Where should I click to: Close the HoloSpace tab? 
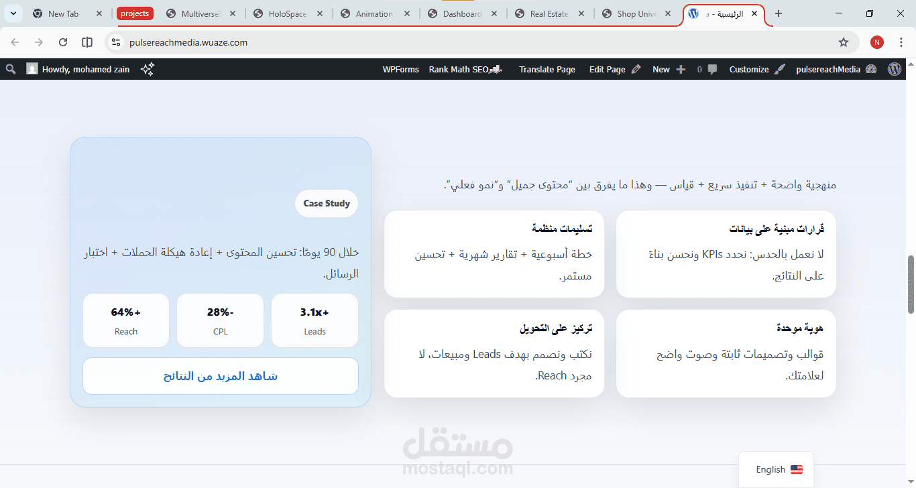pos(320,13)
